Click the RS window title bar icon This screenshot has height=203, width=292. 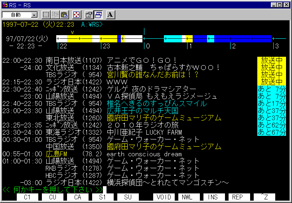[x=5, y=5]
